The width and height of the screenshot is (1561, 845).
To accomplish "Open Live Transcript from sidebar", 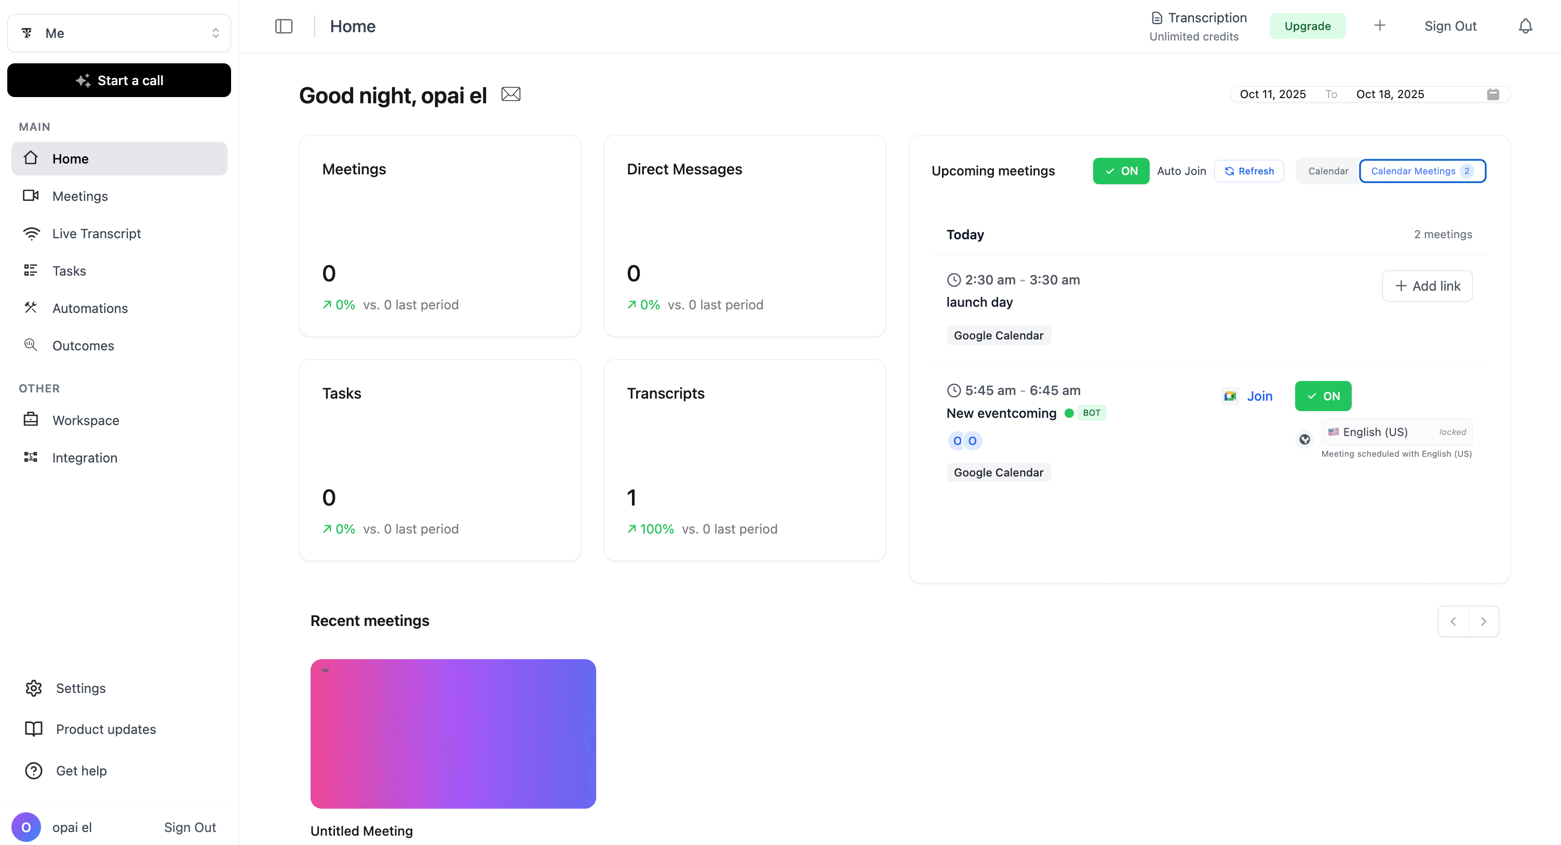I will click(x=97, y=234).
